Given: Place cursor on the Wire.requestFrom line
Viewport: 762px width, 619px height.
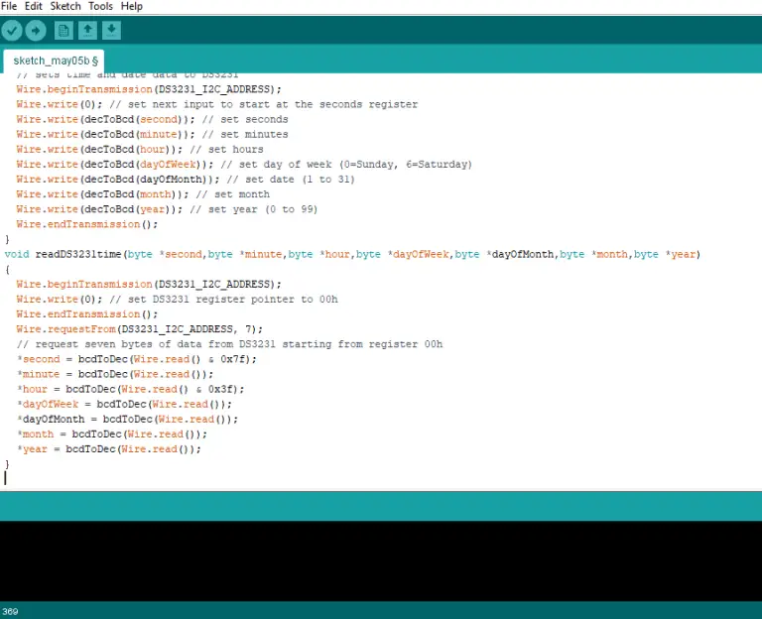Looking at the screenshot, I should click(x=139, y=329).
